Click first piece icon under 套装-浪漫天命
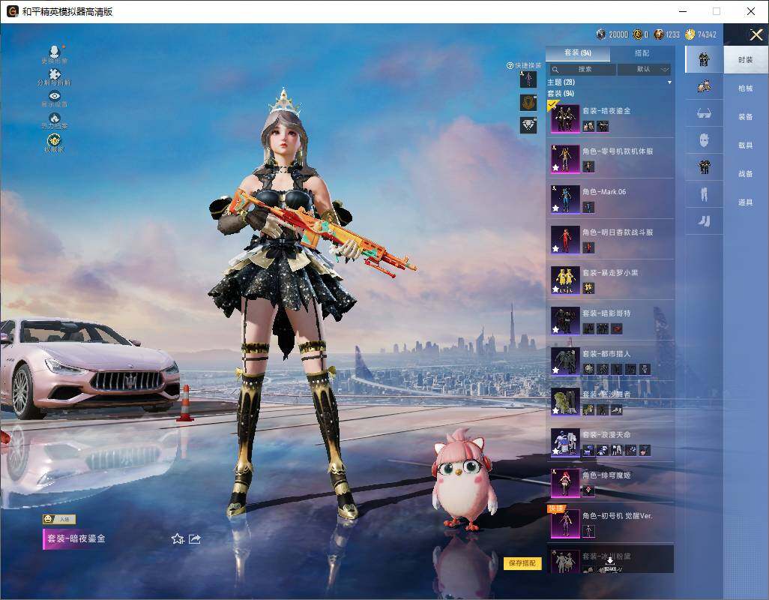Image resolution: width=769 pixels, height=600 pixels. [x=588, y=450]
